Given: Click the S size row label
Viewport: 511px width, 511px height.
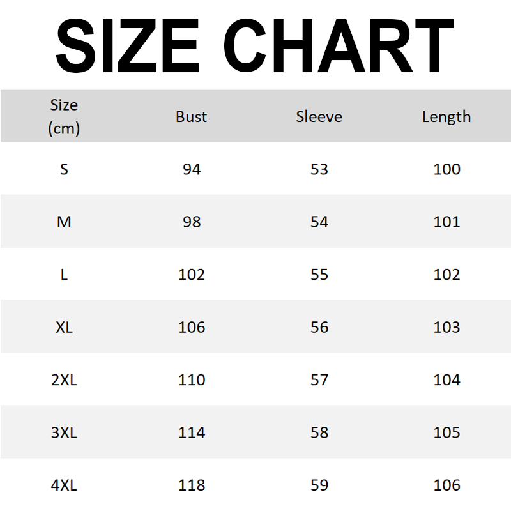Looking at the screenshot, I should coord(64,169).
